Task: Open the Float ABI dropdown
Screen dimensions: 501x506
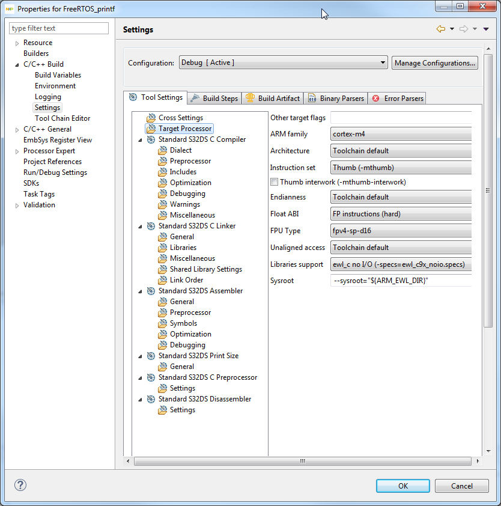Action: click(x=401, y=213)
